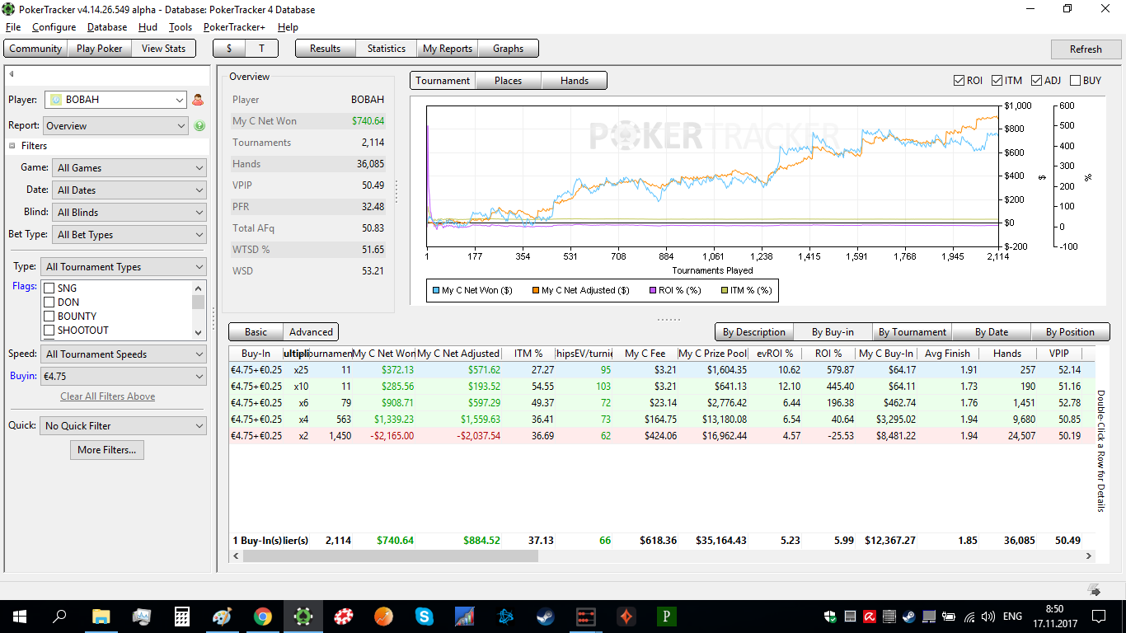
Task: Open the Buyin dropdown showing €4.75
Action: [124, 377]
